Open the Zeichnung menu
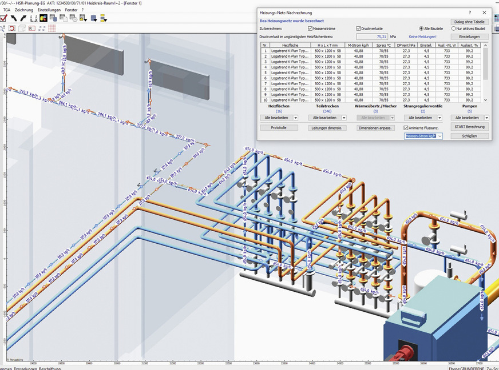The height and width of the screenshot is (370, 499). point(23,10)
